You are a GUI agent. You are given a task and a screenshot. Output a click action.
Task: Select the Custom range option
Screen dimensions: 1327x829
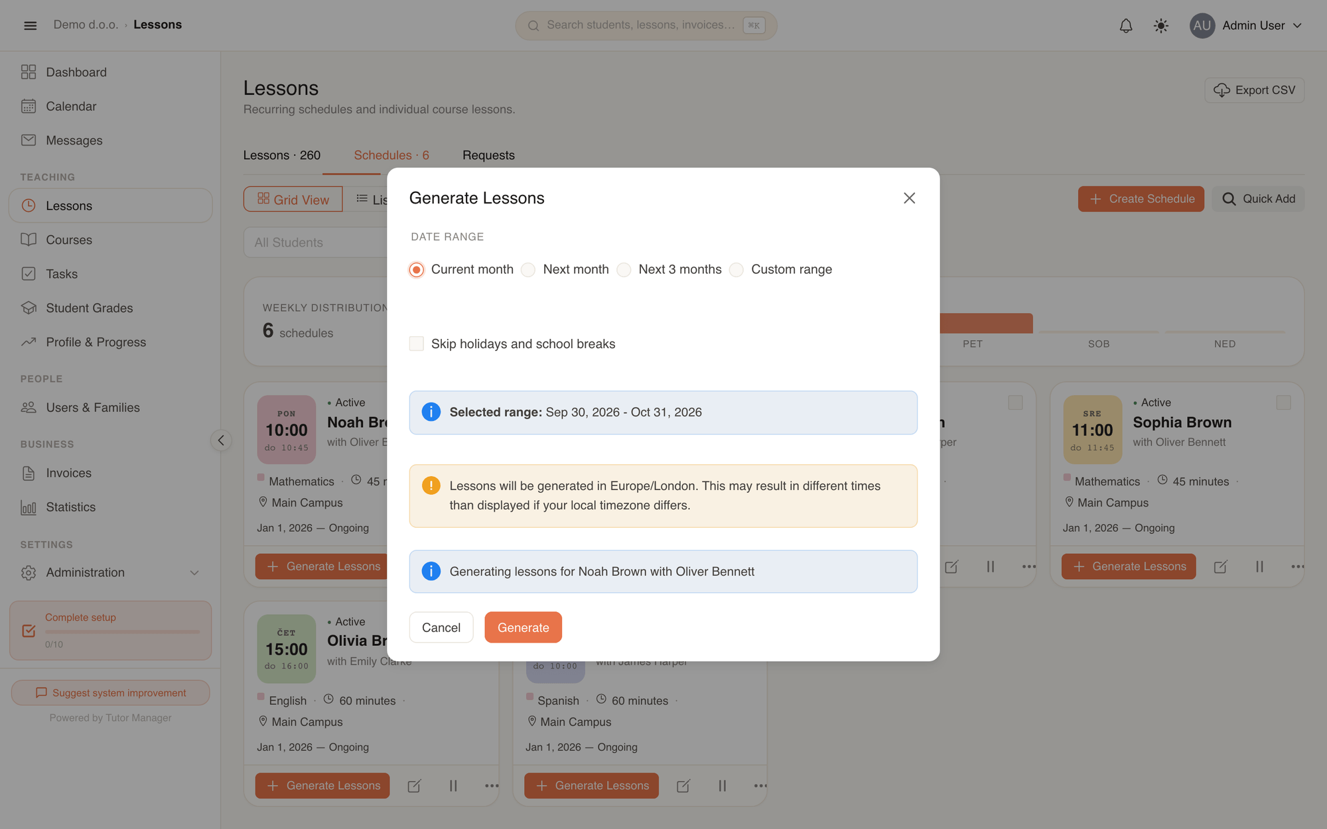(x=736, y=269)
